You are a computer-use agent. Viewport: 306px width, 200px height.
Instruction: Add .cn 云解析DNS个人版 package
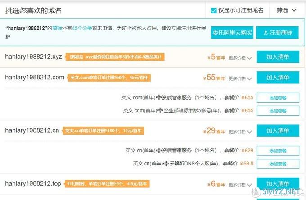coord(278,164)
